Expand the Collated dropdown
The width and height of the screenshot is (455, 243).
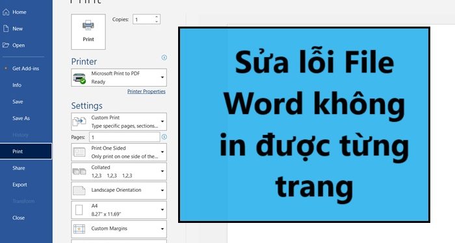coord(119,171)
